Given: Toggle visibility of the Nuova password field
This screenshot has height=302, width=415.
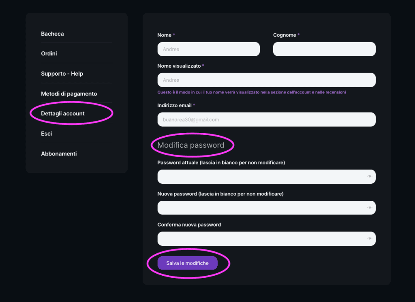Looking at the screenshot, I should (x=370, y=208).
